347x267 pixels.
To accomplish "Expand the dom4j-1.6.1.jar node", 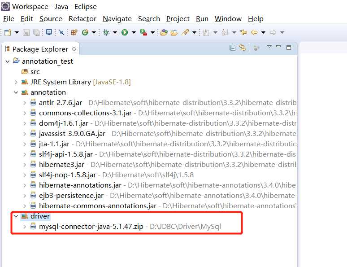I will pos(25,123).
